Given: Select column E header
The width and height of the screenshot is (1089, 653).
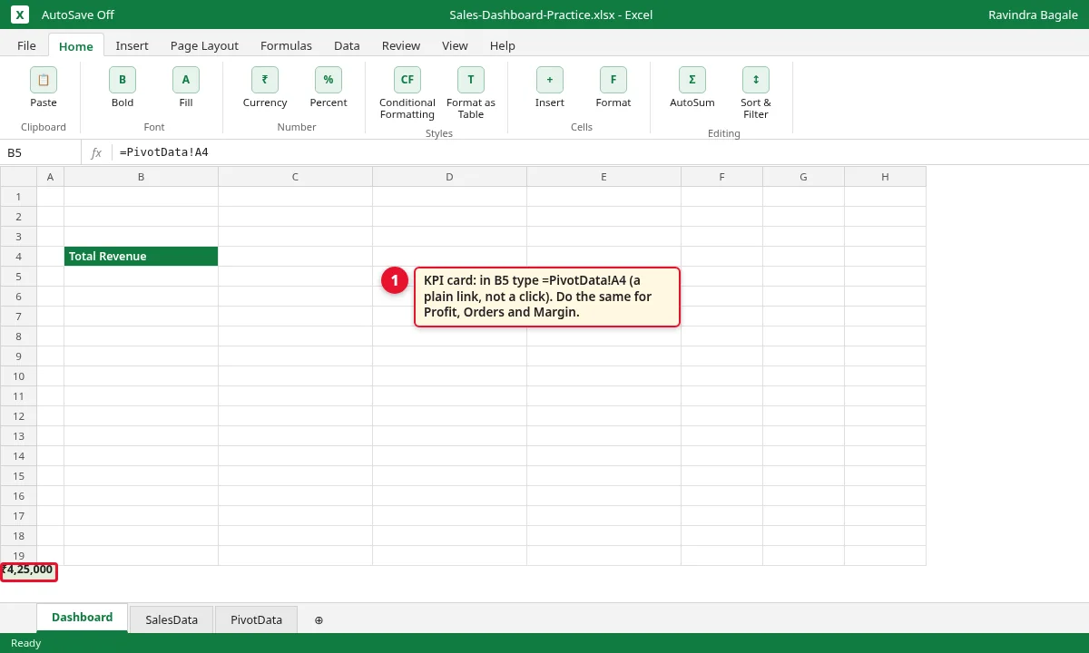Looking at the screenshot, I should pos(604,177).
